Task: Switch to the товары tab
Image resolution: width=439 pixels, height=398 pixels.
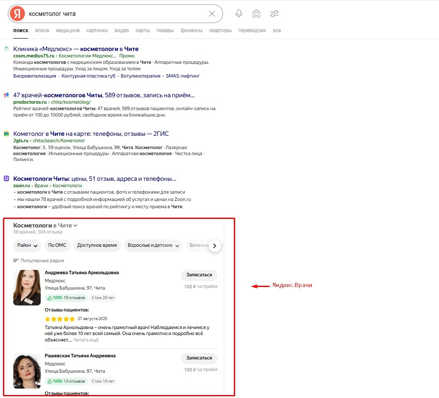Action: tap(165, 30)
